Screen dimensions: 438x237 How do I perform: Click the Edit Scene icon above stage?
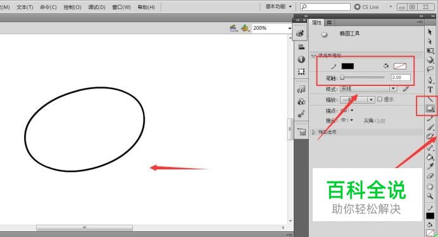click(234, 28)
